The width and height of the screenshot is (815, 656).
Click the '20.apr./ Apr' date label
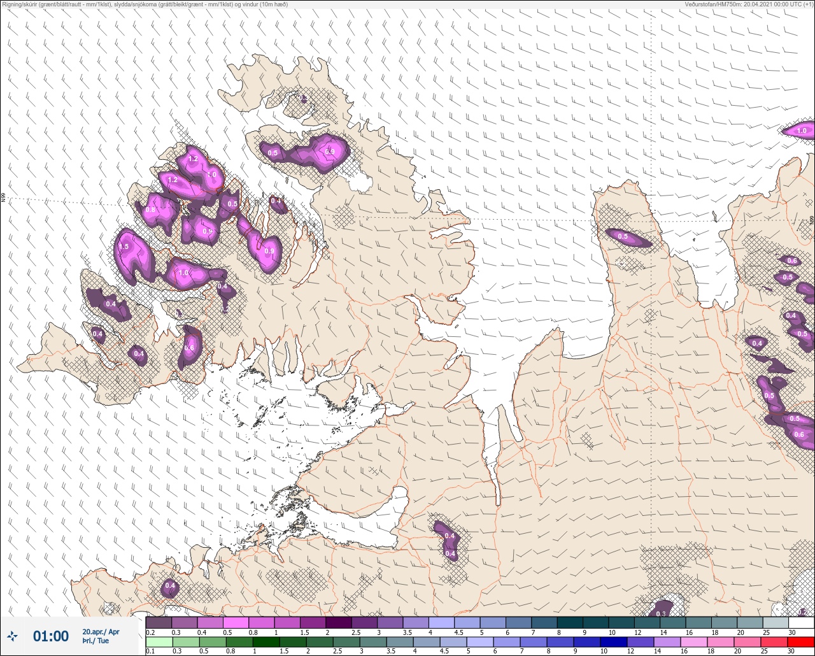tap(101, 631)
